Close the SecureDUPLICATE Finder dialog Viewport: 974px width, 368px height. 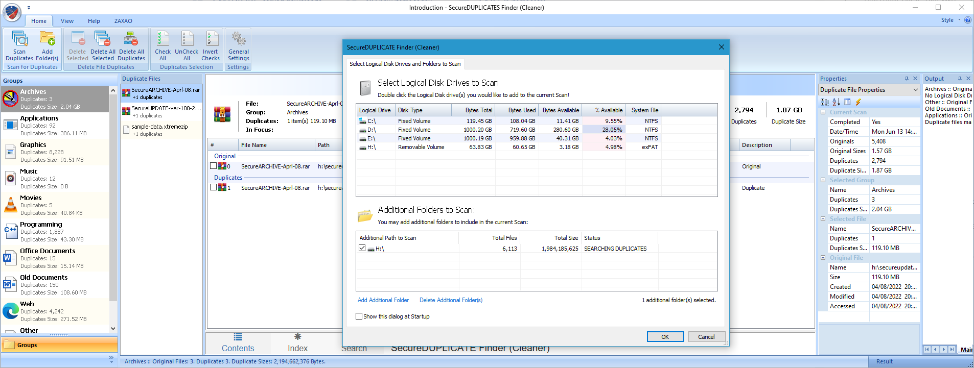722,47
